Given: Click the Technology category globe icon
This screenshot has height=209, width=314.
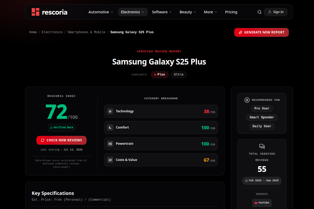Looking at the screenshot, I should [110, 111].
